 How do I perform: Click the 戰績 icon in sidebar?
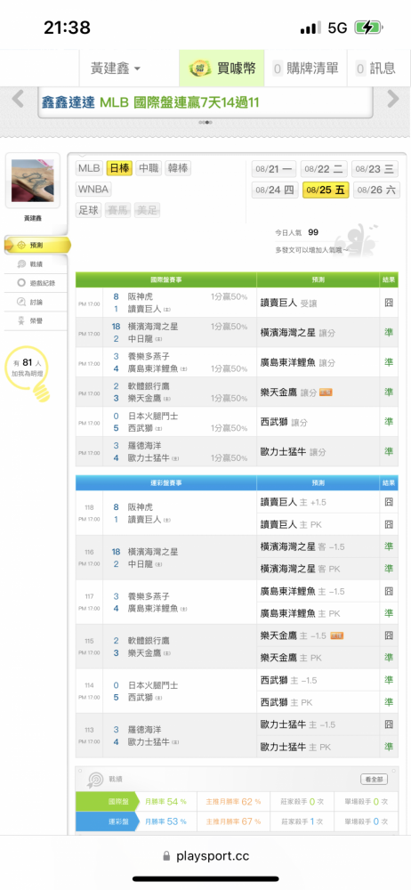coord(21,264)
